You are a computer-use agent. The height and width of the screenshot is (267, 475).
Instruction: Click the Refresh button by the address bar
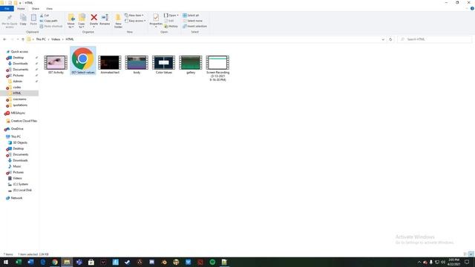pyautogui.click(x=390, y=39)
